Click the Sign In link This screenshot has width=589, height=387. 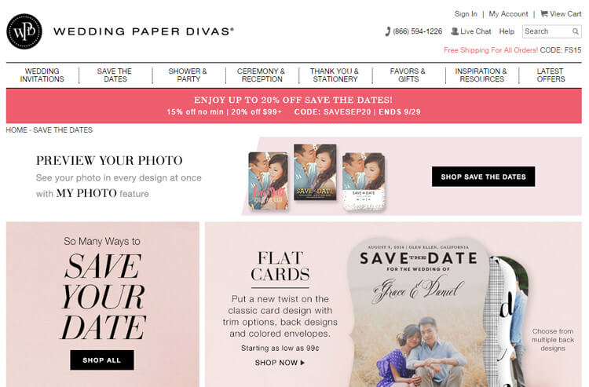[466, 14]
